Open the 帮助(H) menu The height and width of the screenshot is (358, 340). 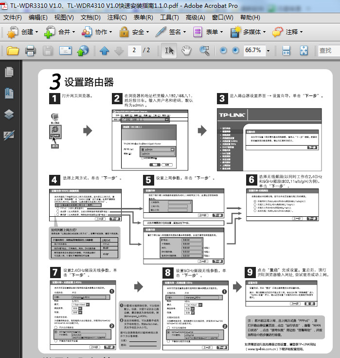click(x=250, y=18)
